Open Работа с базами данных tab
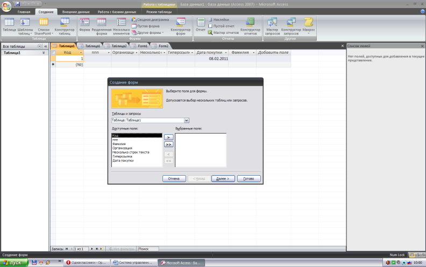This screenshot has height=267, width=426. point(117,12)
